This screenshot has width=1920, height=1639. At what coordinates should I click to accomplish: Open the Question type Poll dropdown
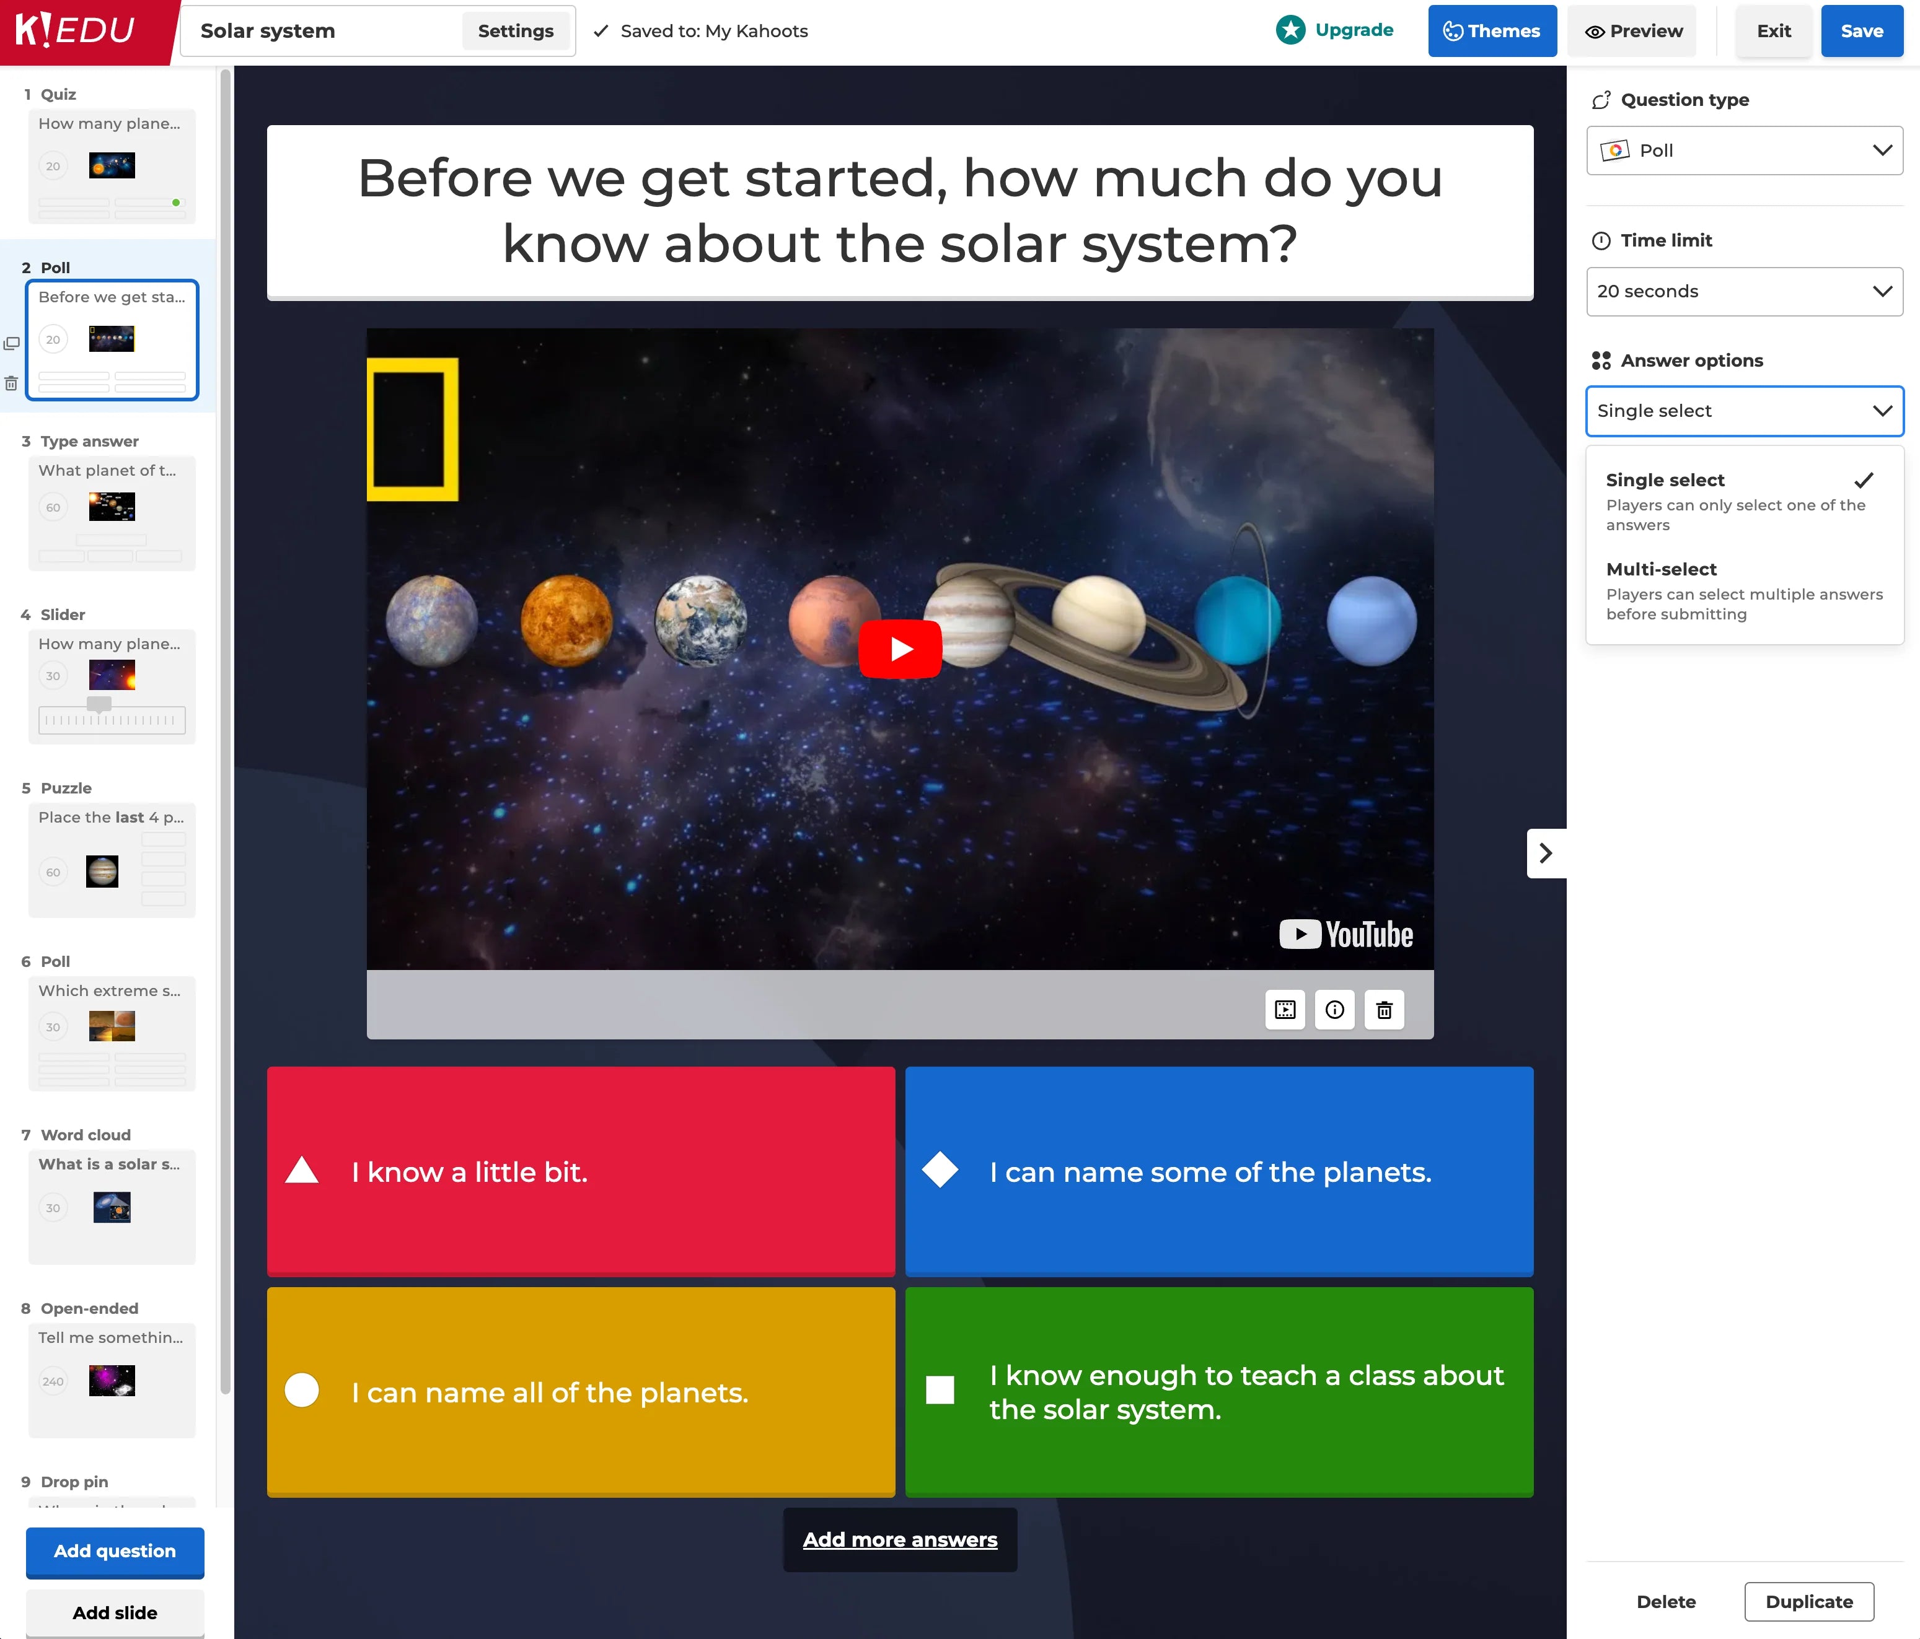(1744, 150)
